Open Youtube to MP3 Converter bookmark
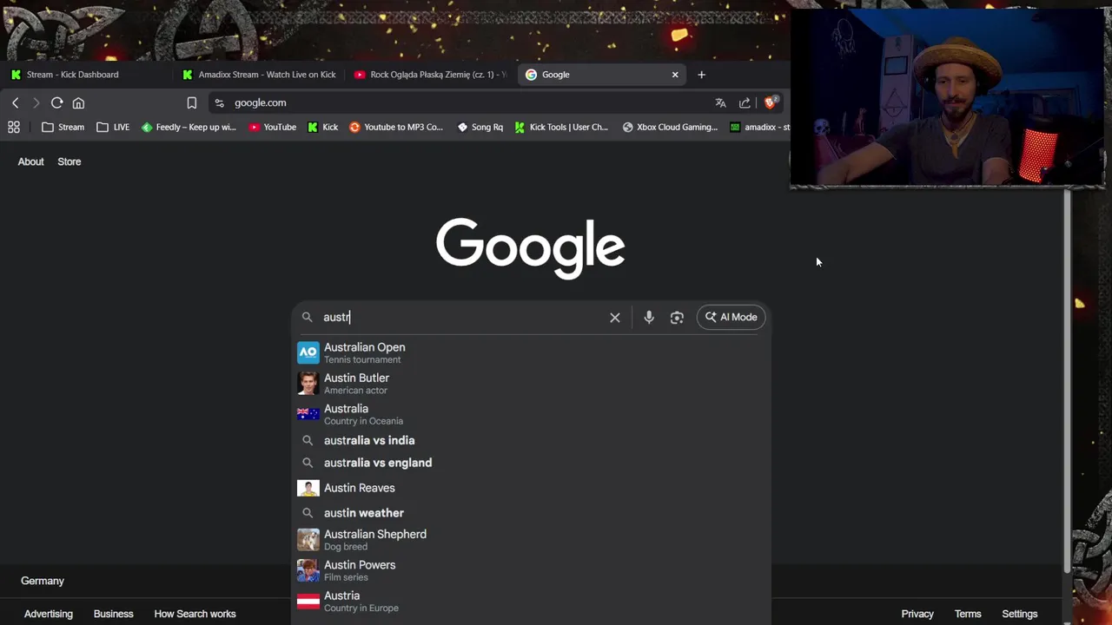The image size is (1112, 625). (396, 127)
